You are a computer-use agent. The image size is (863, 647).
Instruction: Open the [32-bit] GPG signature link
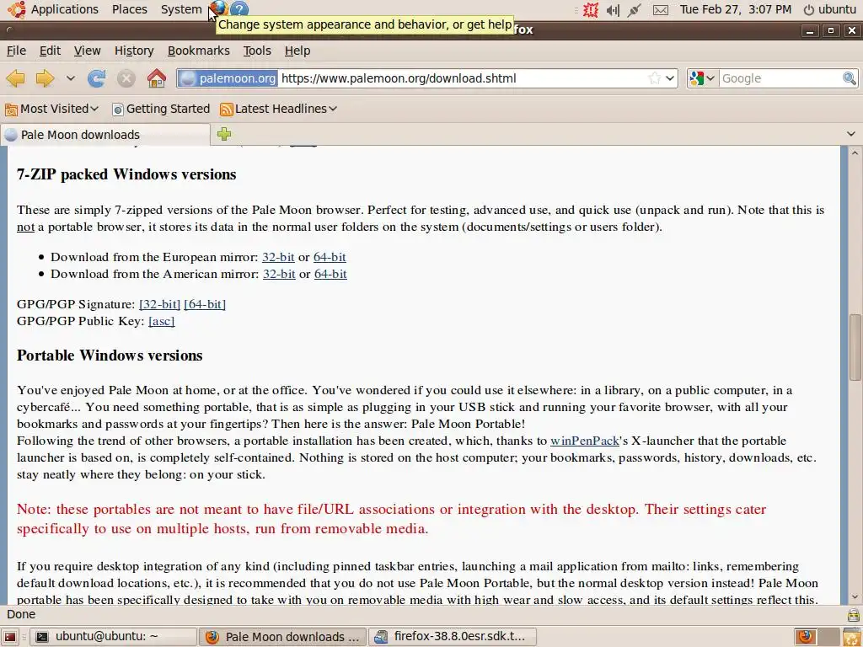[x=159, y=304]
